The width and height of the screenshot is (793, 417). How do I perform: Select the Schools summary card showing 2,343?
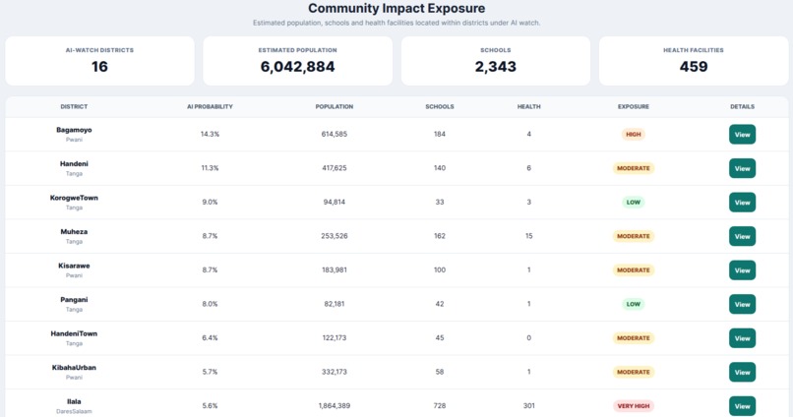pos(496,61)
